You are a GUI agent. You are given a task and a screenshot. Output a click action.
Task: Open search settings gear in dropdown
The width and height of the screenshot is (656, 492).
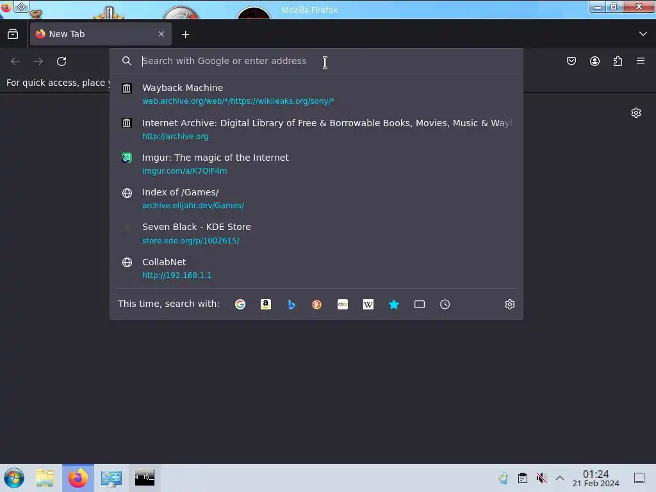pos(509,304)
